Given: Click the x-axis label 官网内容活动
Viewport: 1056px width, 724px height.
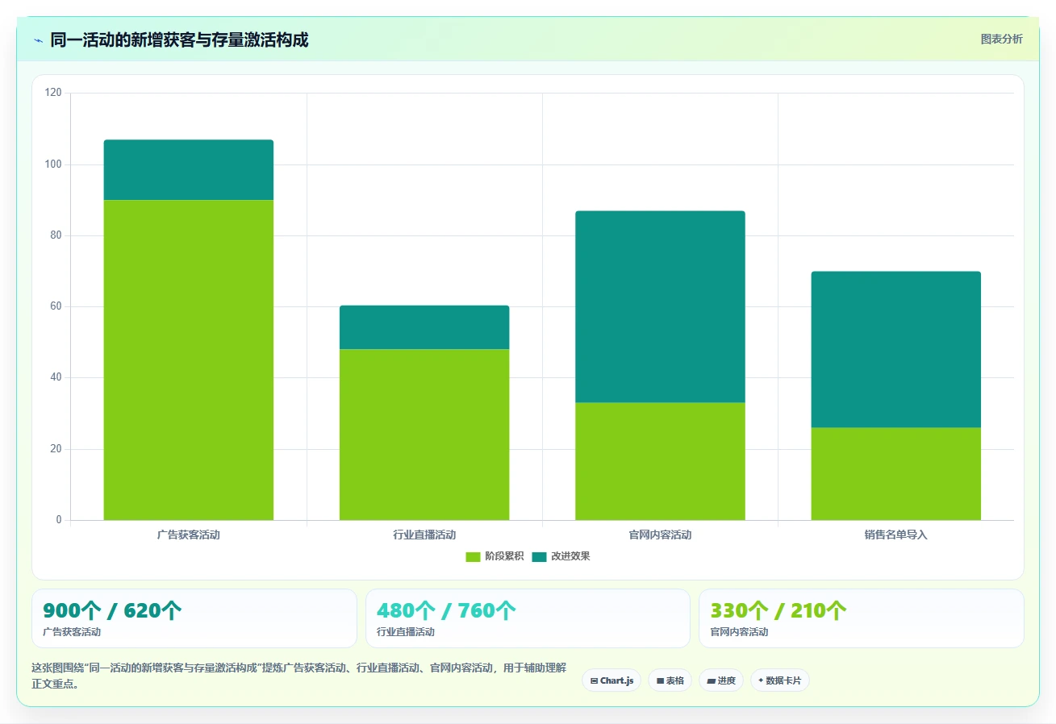Looking at the screenshot, I should (660, 535).
